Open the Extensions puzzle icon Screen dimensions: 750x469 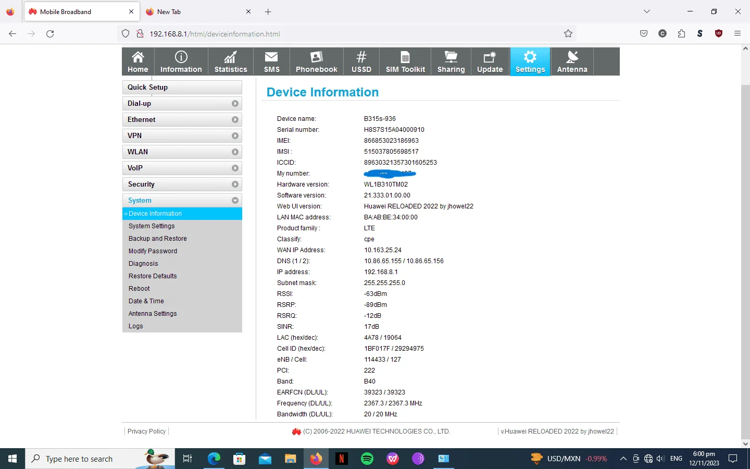coord(681,34)
